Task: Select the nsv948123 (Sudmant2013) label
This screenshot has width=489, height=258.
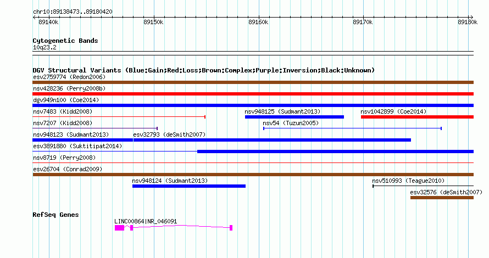Action: click(x=71, y=134)
